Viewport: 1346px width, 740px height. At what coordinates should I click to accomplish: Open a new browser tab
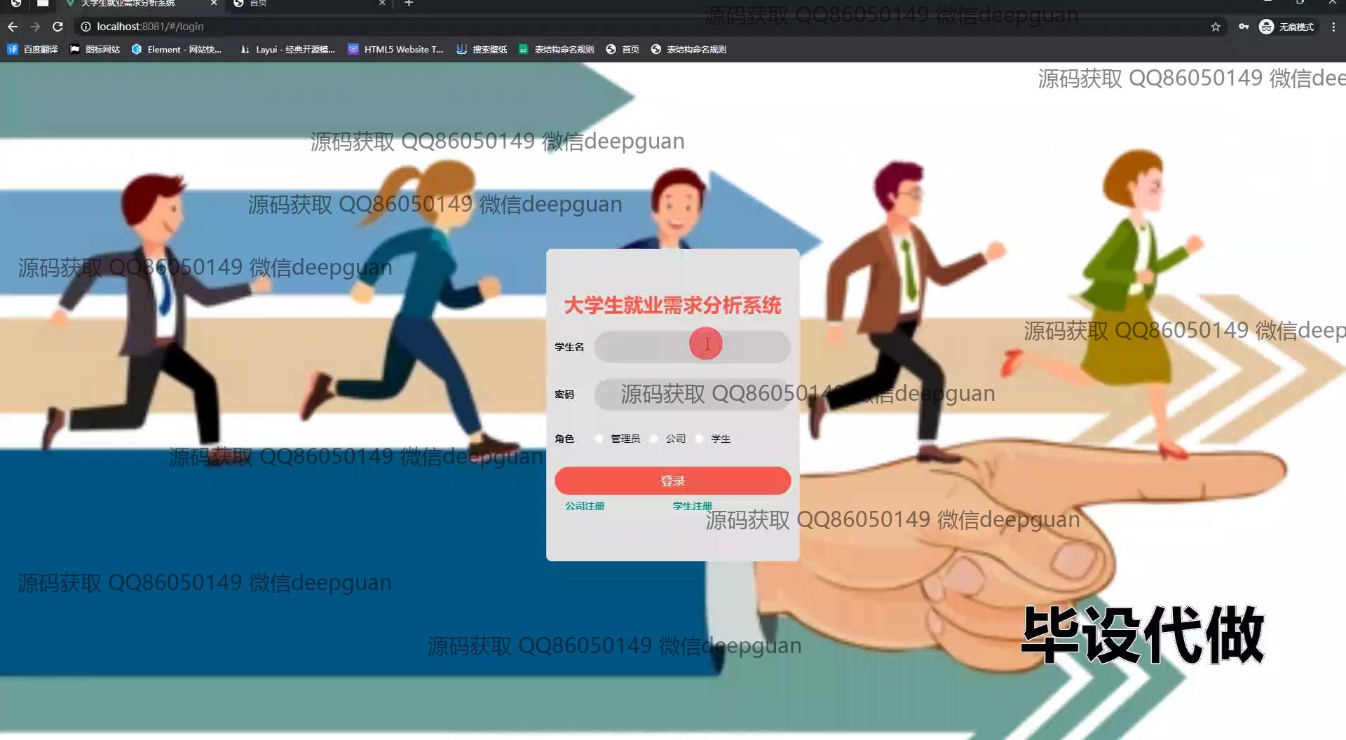(x=409, y=4)
